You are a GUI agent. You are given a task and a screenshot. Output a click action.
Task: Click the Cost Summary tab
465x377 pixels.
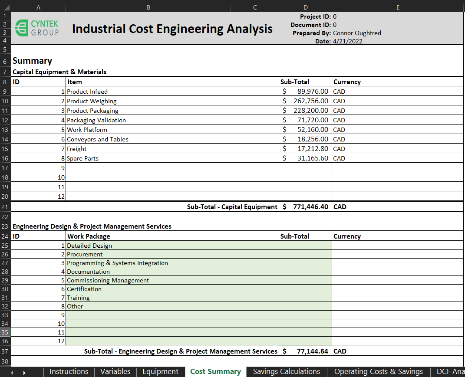(215, 371)
